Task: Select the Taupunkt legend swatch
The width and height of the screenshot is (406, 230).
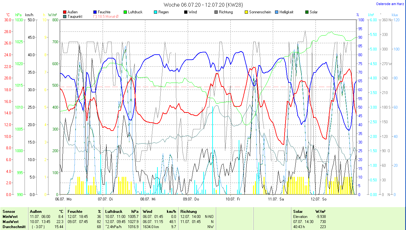Action: tap(65, 16)
